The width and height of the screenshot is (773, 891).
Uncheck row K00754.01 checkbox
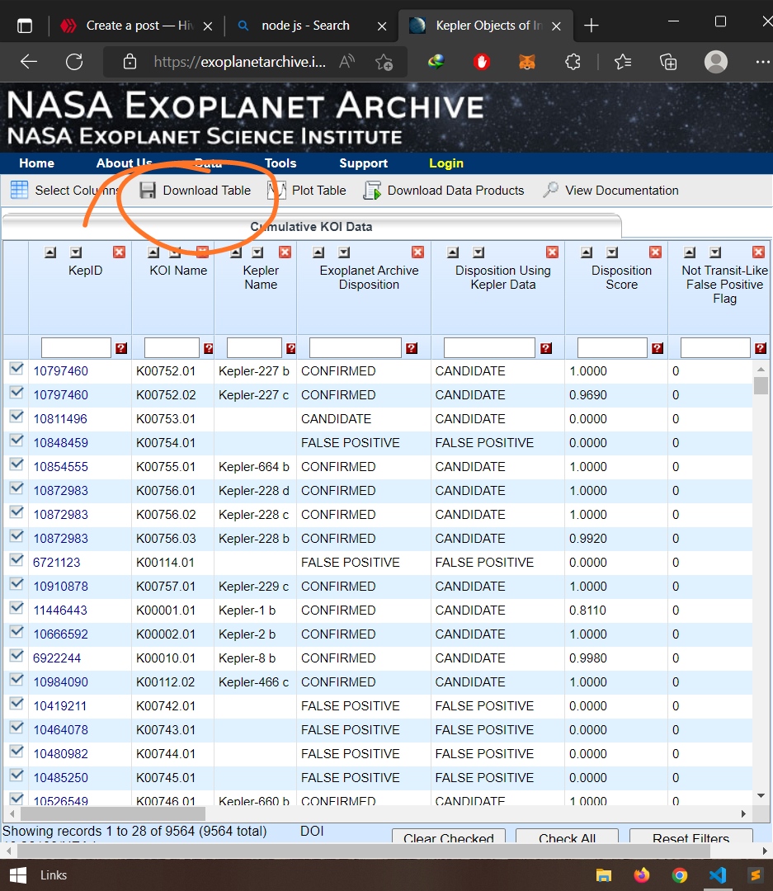16,441
